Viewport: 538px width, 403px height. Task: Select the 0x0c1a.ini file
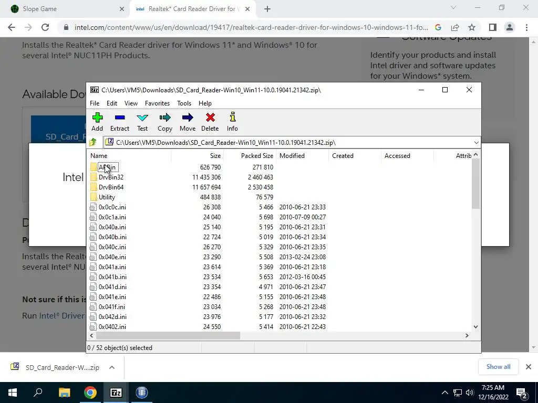point(112,217)
